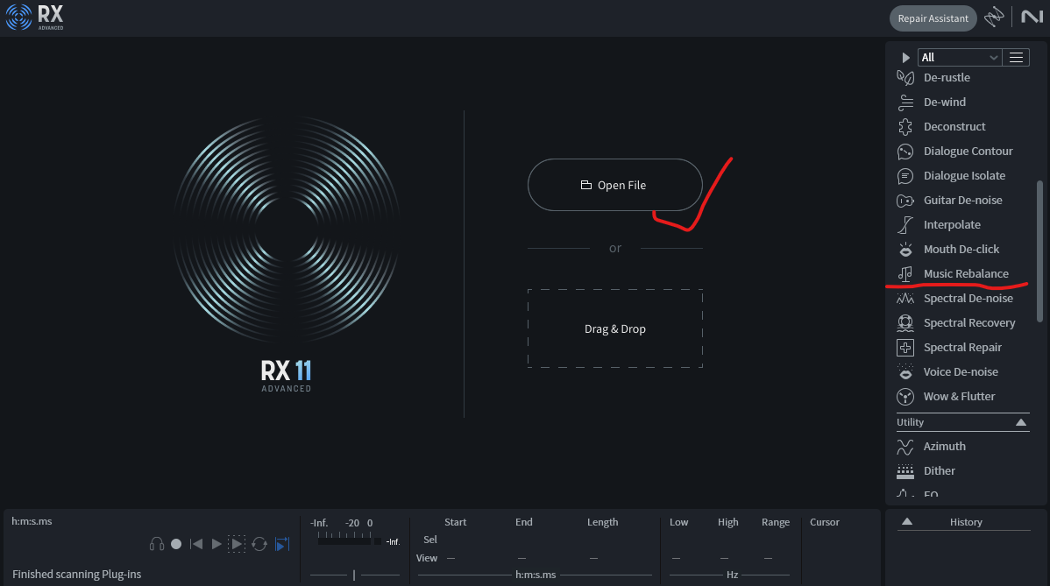Open the Spectral Recovery icon
Viewport: 1050px width, 586px height.
[x=905, y=323]
